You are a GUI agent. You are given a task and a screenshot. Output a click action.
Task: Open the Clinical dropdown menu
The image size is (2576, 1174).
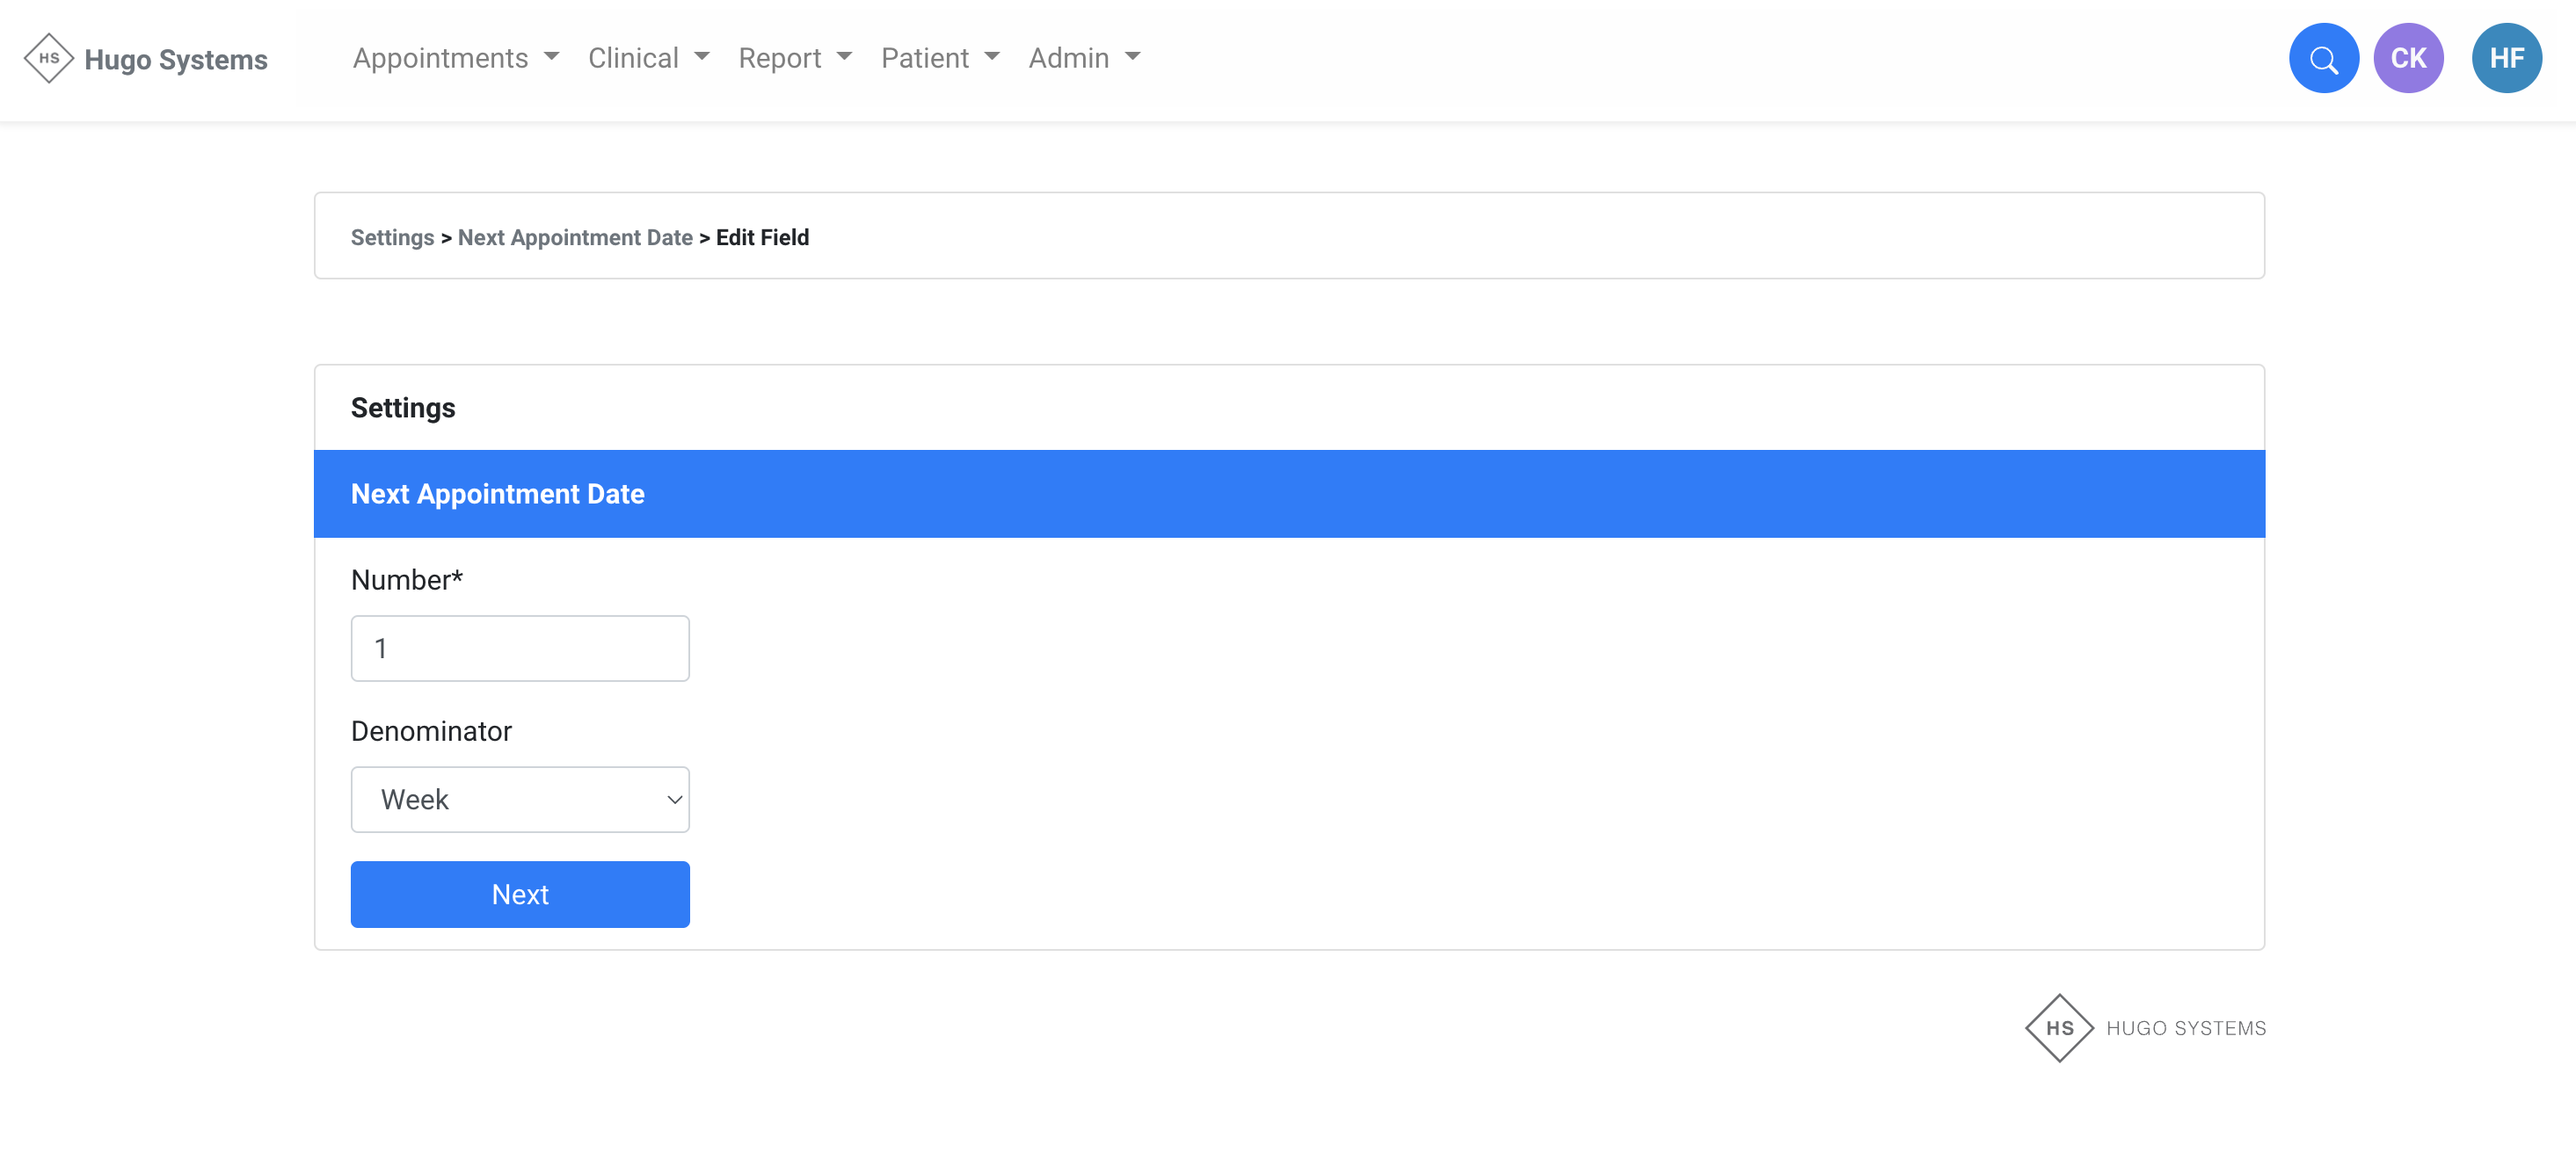(x=648, y=59)
